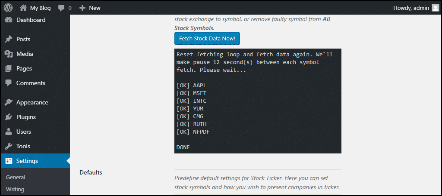This screenshot has height=196, width=442.
Task: Click the plus icon next to New
Action: point(82,8)
